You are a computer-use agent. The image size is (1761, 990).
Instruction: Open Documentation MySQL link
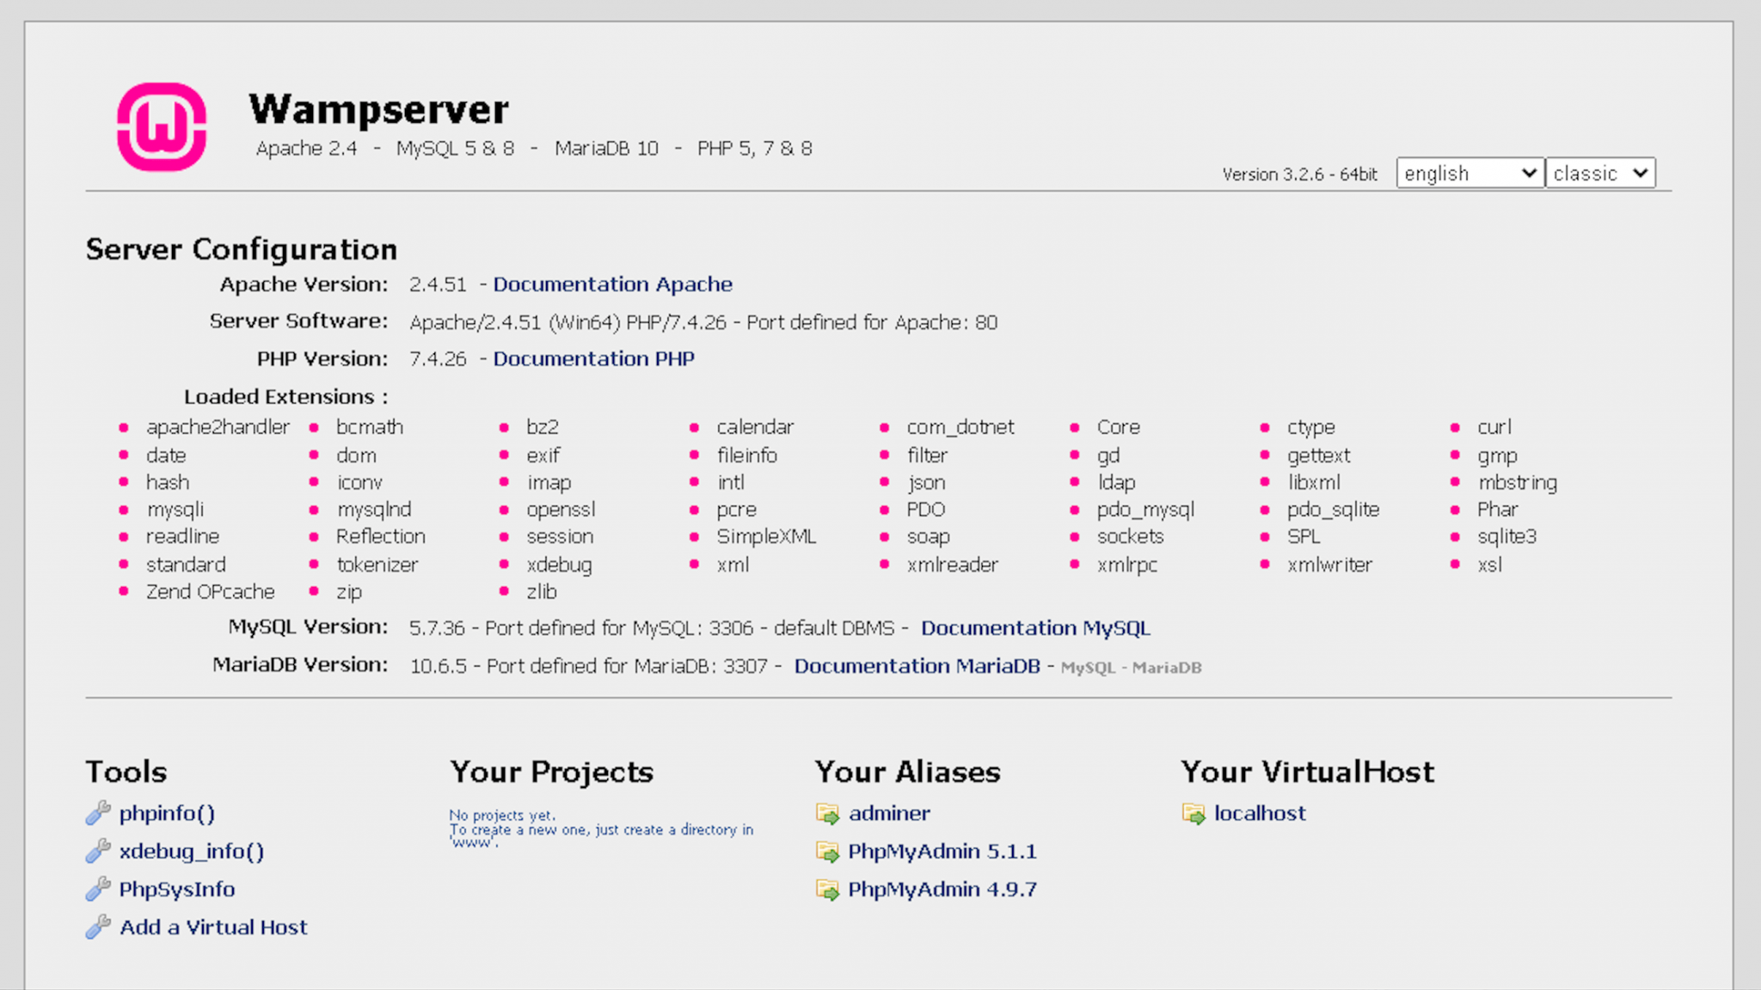(x=1035, y=628)
